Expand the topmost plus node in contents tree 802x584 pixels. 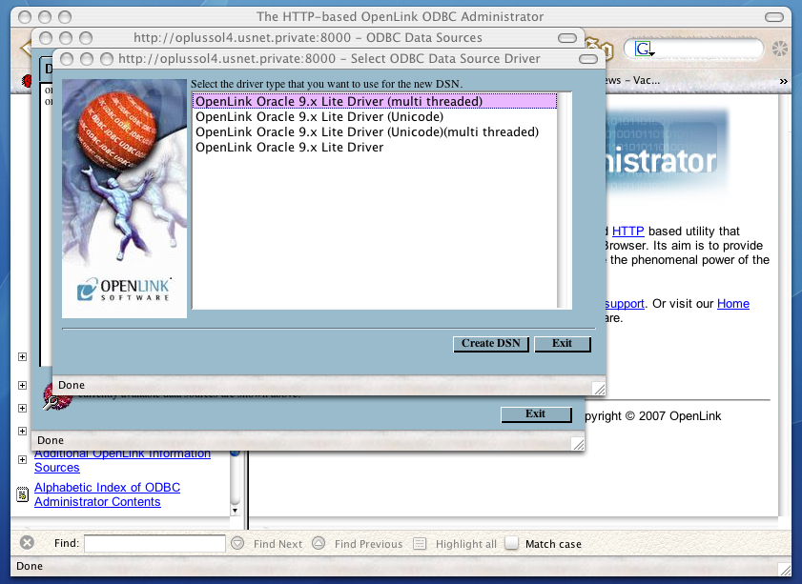point(22,356)
